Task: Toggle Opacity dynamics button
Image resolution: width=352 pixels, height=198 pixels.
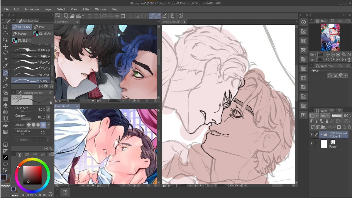Action: coord(48,117)
